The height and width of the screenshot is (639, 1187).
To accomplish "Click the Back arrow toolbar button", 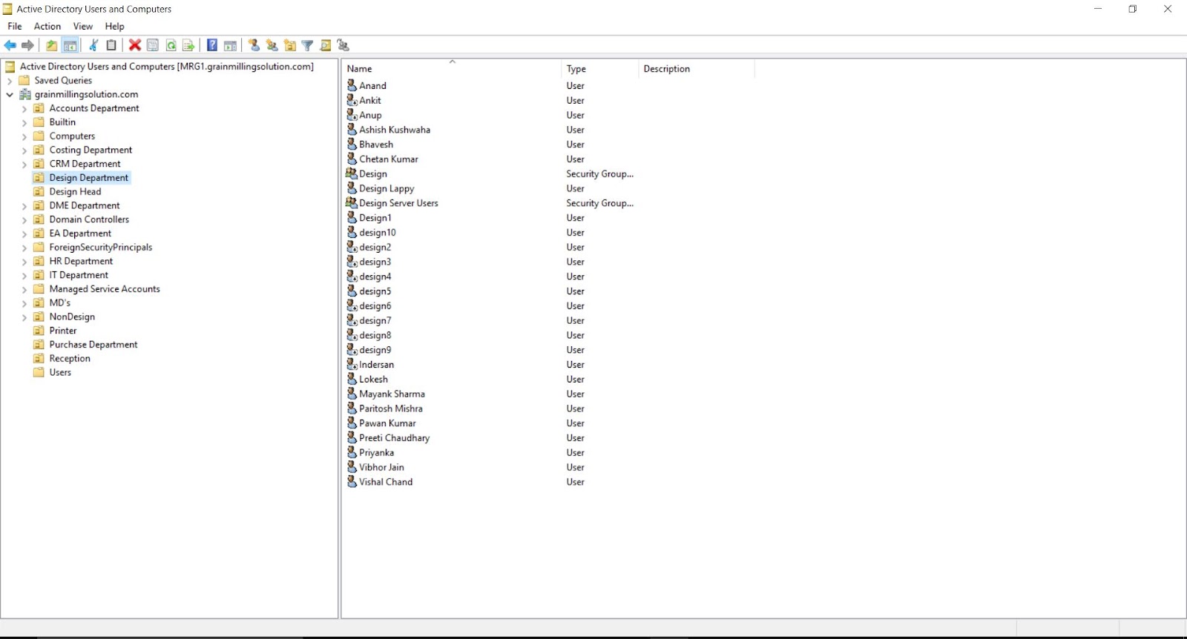I will click(10, 45).
